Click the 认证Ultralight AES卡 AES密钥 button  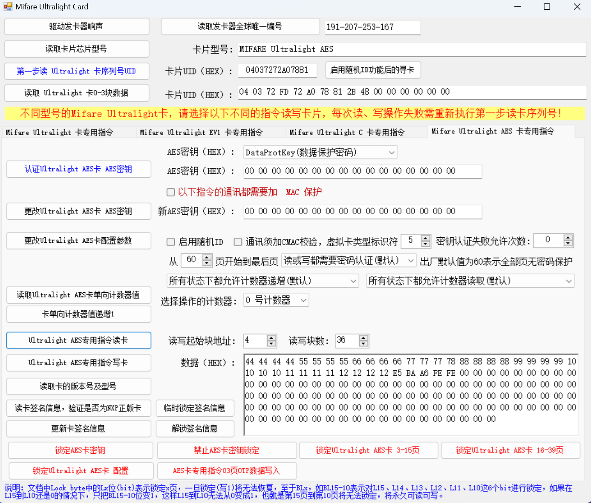78,169
